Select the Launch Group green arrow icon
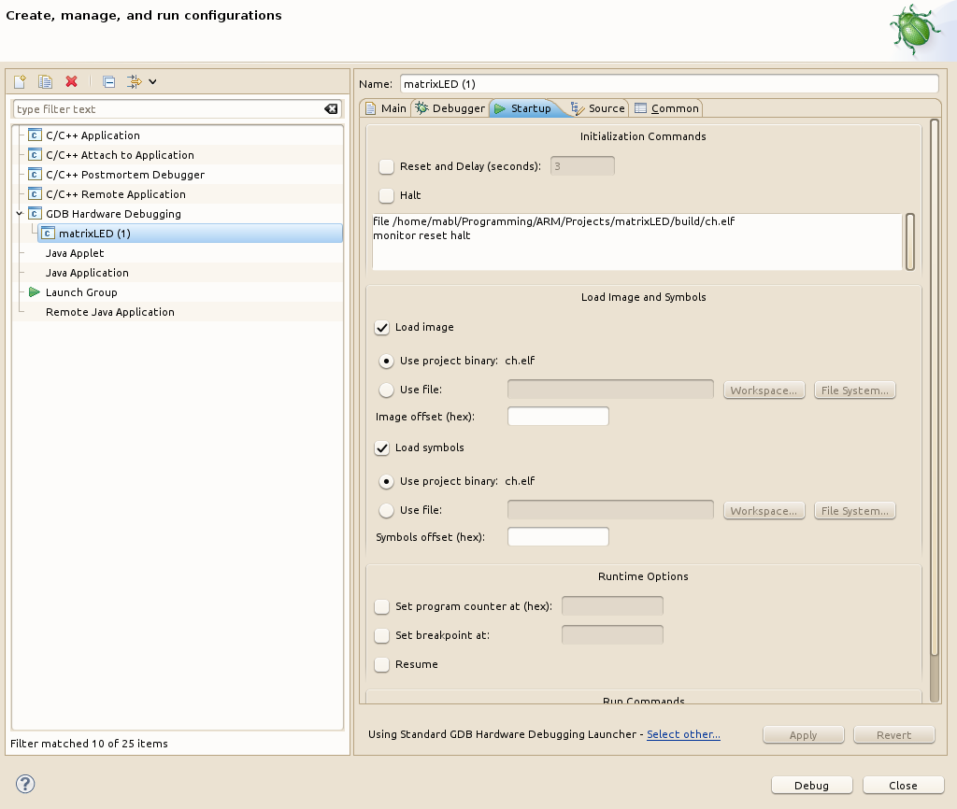The image size is (957, 809). (x=35, y=292)
